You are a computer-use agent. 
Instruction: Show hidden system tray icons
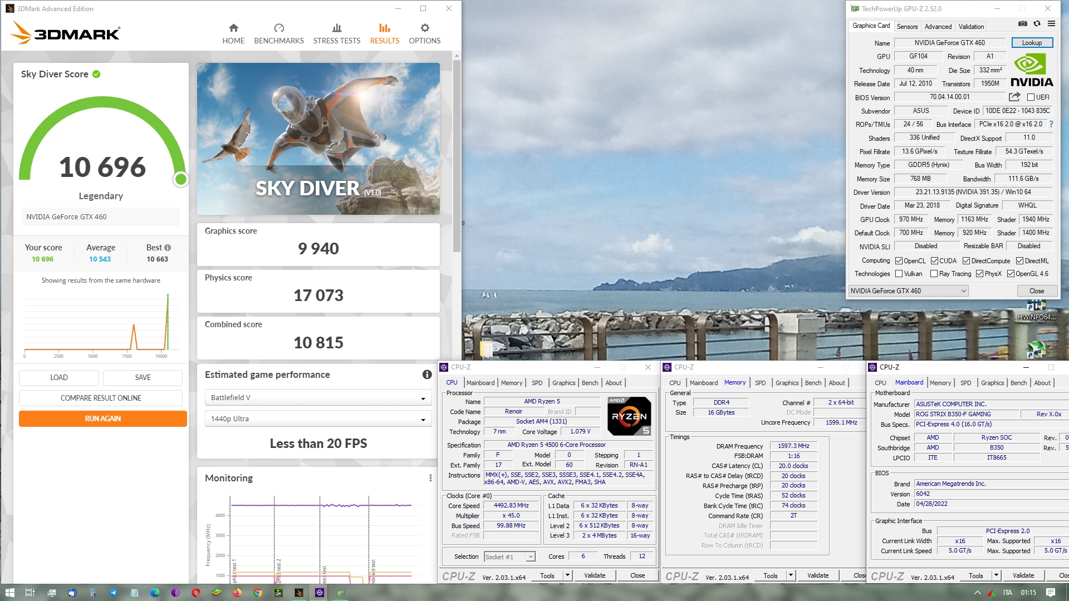(x=977, y=593)
